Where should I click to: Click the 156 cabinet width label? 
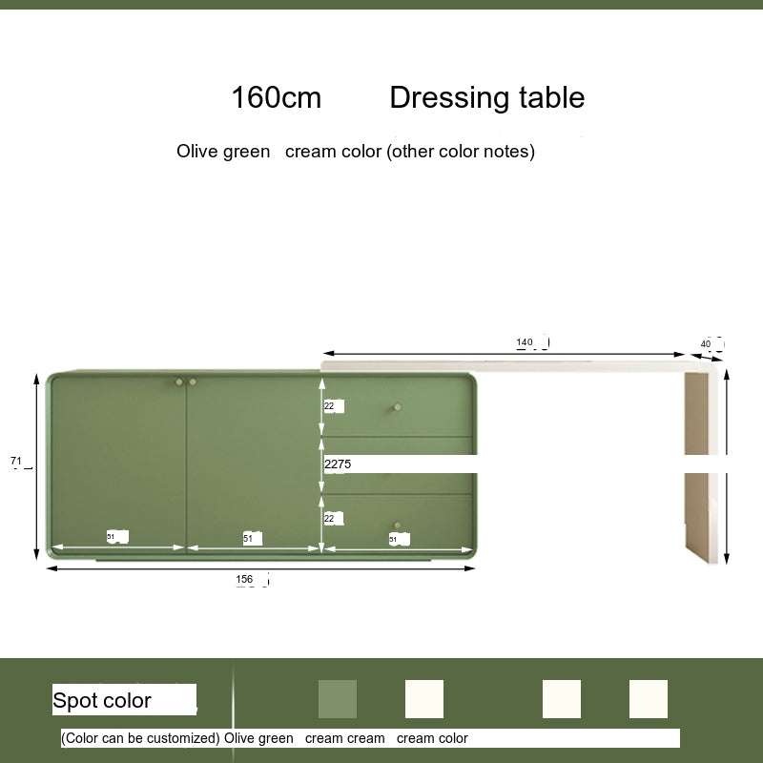[x=245, y=579]
